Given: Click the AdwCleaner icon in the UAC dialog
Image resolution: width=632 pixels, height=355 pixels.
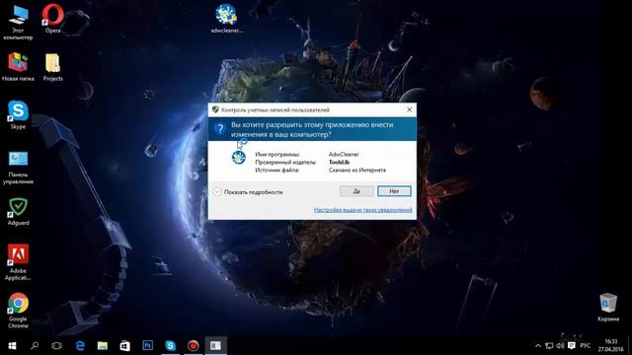Looking at the screenshot, I should [x=239, y=157].
